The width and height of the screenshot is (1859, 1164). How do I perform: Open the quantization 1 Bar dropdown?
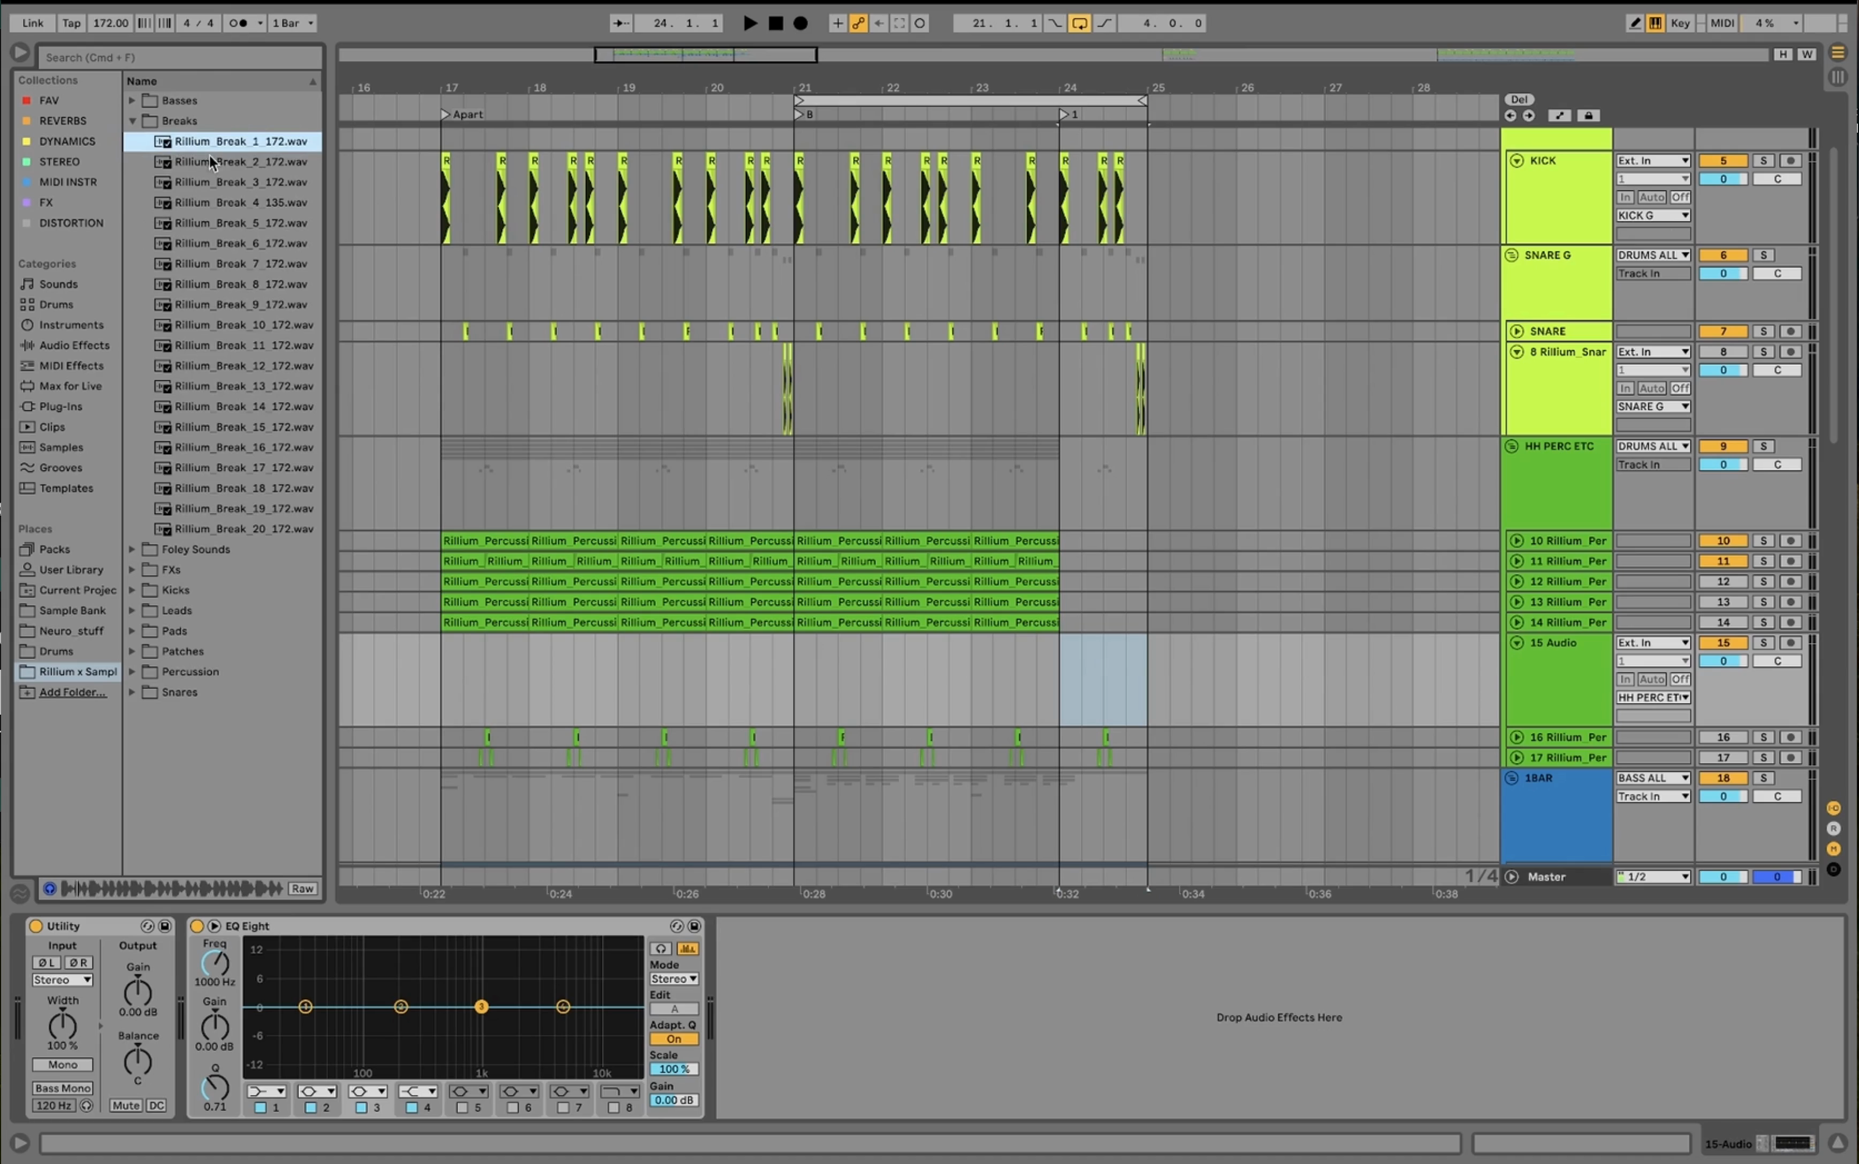(293, 23)
